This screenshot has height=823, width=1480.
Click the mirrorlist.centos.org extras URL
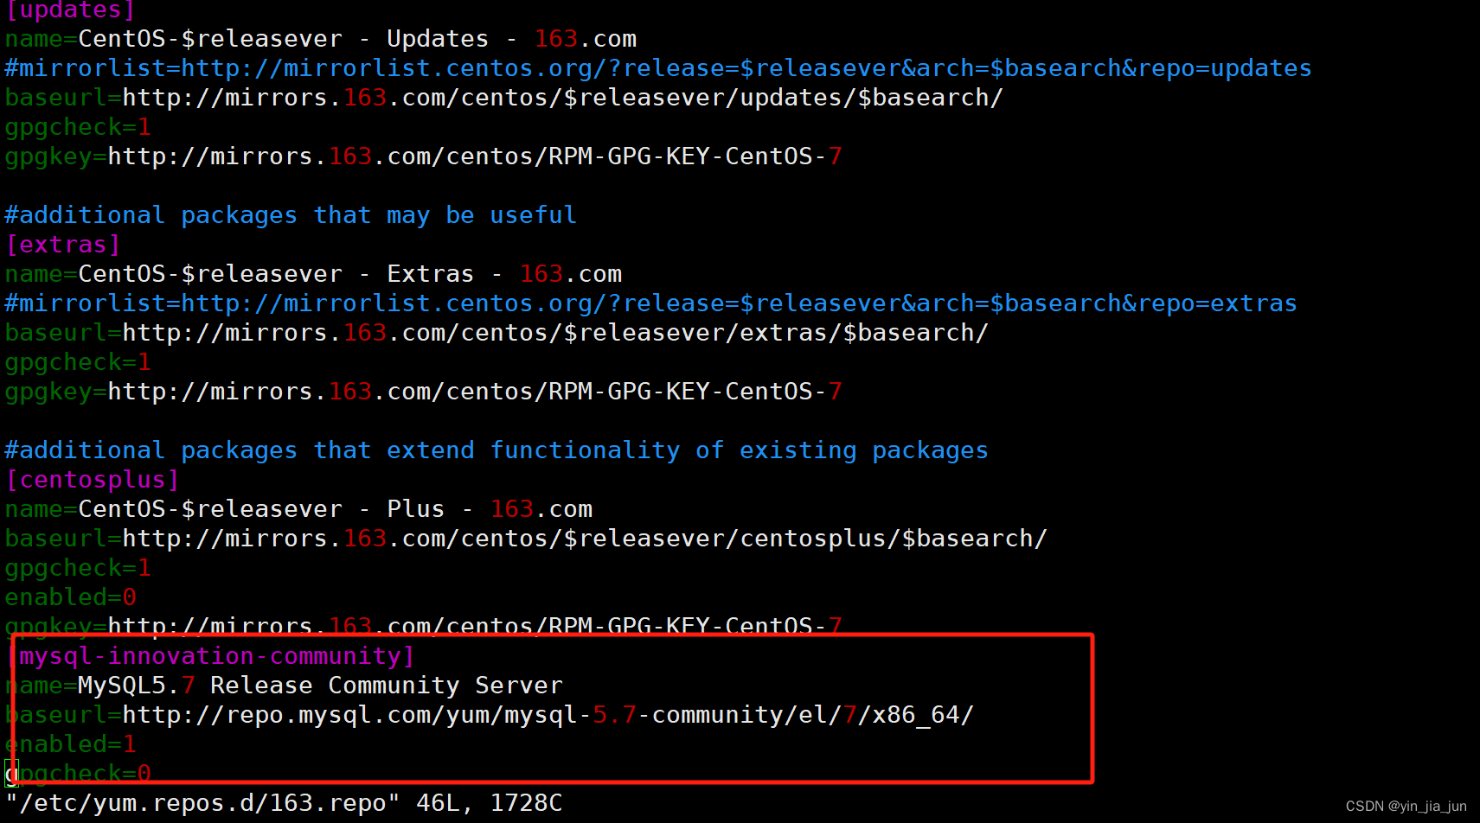[649, 303]
